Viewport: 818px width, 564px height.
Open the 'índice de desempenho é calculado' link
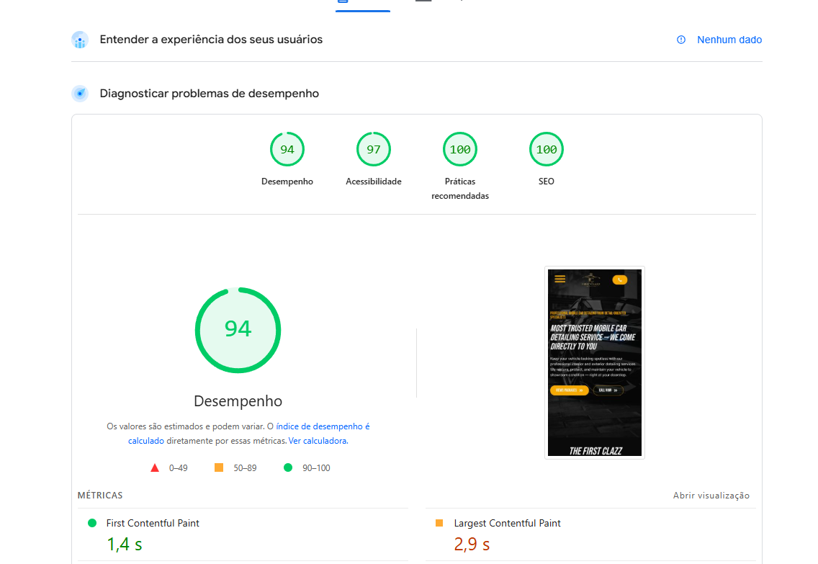(323, 426)
